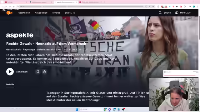Bookmark the aspekte episode with the bookmark icon
The width and height of the screenshot is (200, 112).
38,72
